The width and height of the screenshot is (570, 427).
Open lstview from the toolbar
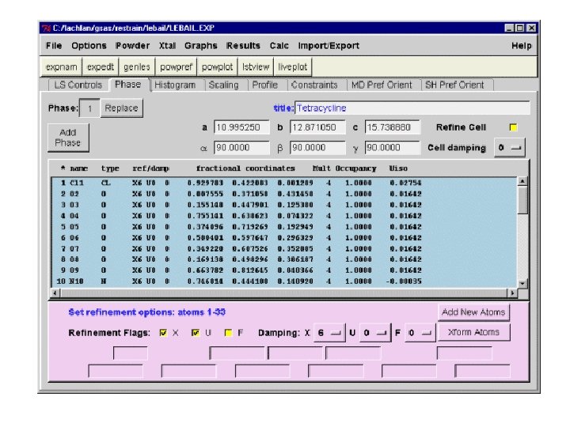[256, 67]
